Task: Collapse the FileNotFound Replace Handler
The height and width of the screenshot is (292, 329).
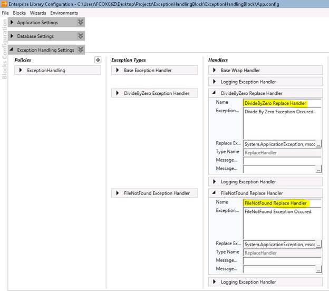Action: pyautogui.click(x=214, y=192)
